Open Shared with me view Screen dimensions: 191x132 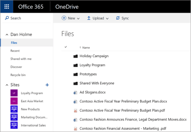21,59
